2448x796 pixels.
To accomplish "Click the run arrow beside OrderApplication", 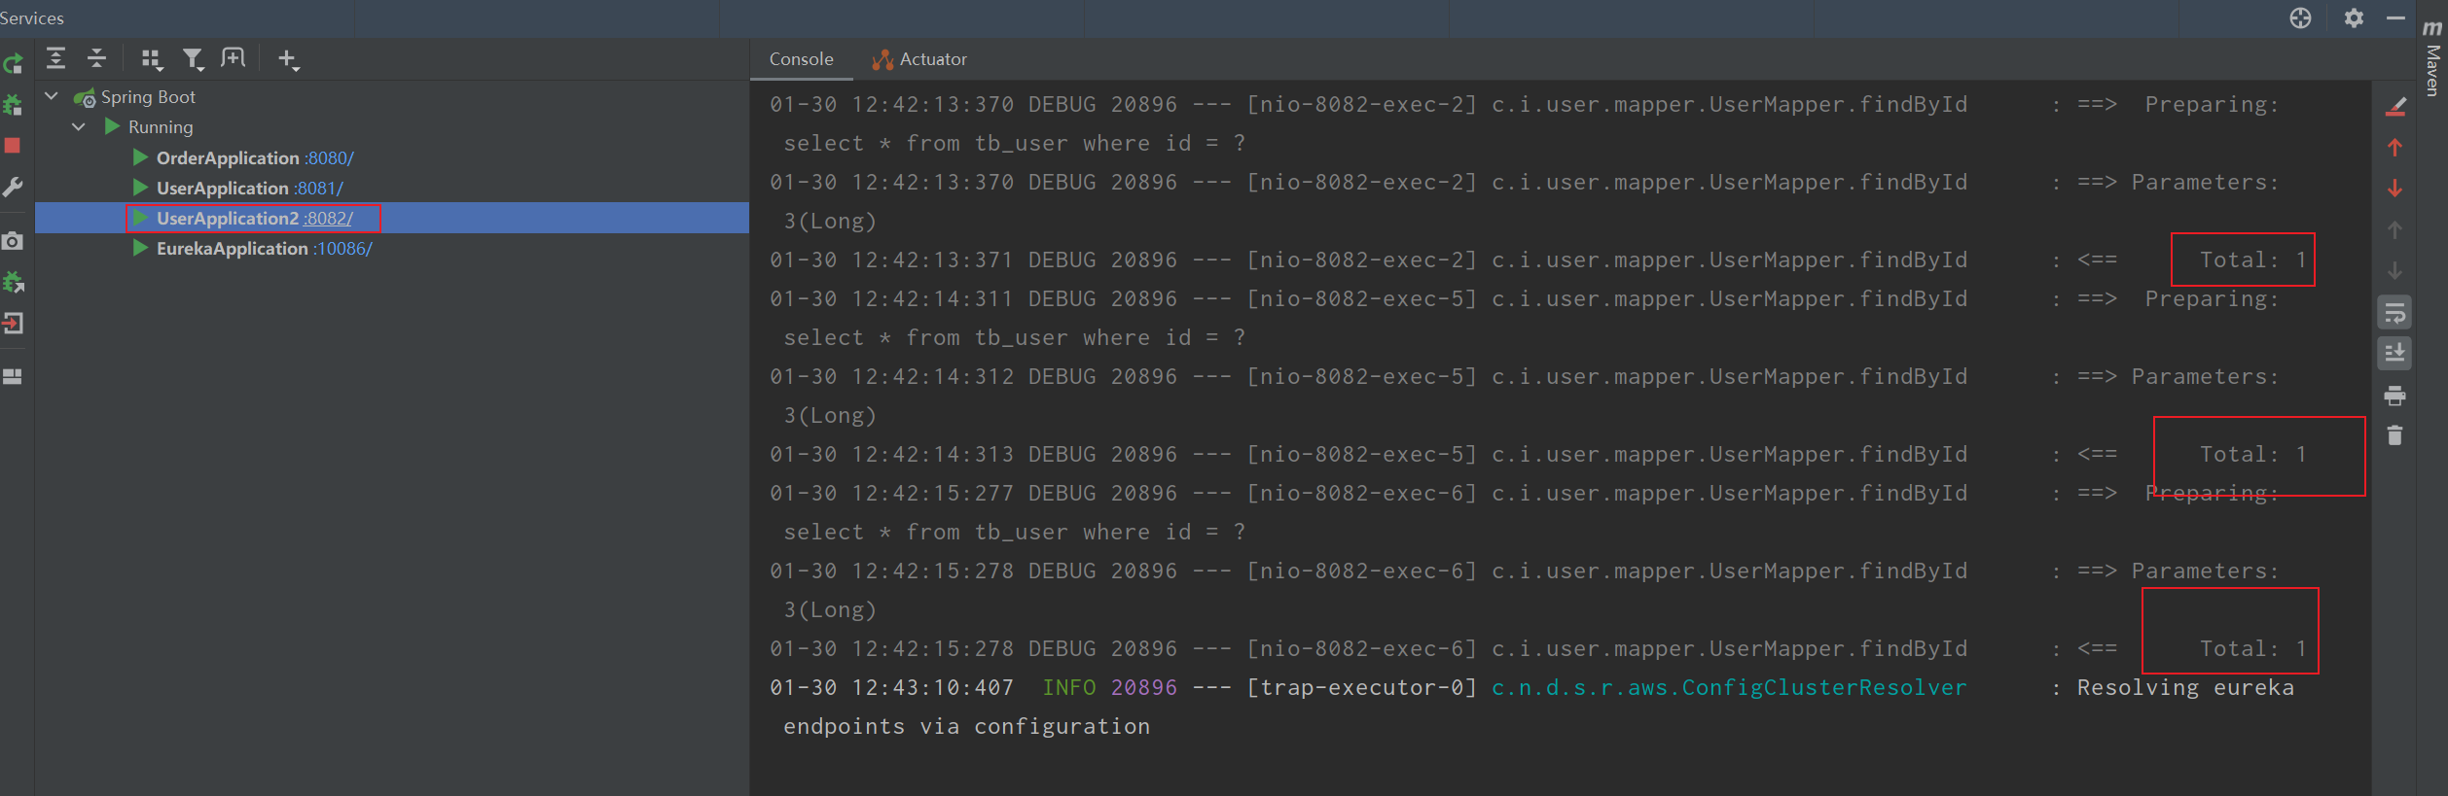I will coord(140,156).
